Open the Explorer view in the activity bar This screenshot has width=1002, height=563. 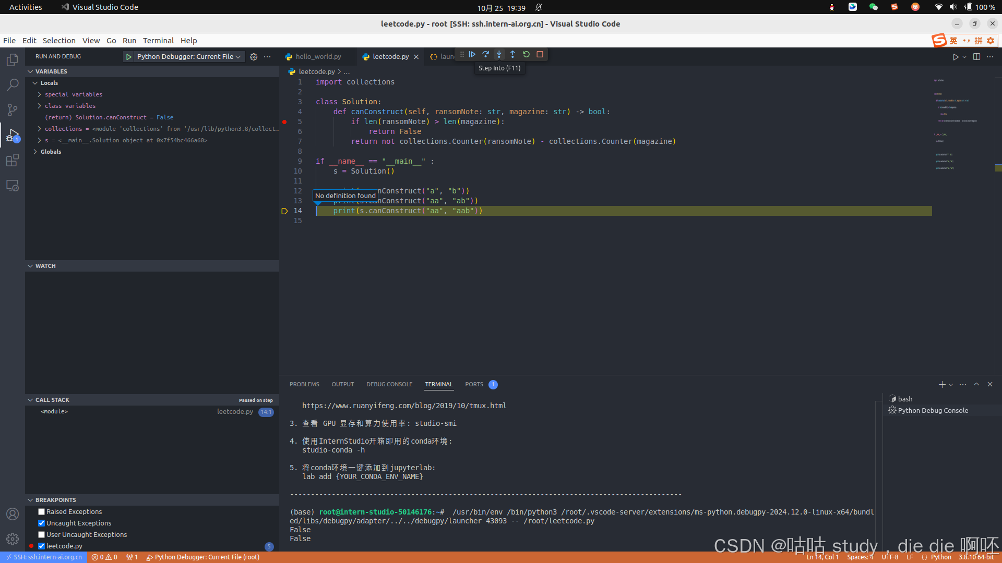point(13,60)
